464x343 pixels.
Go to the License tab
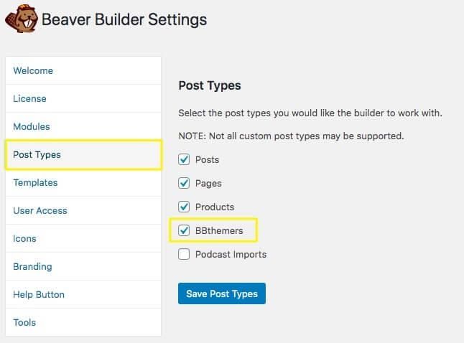83,98
